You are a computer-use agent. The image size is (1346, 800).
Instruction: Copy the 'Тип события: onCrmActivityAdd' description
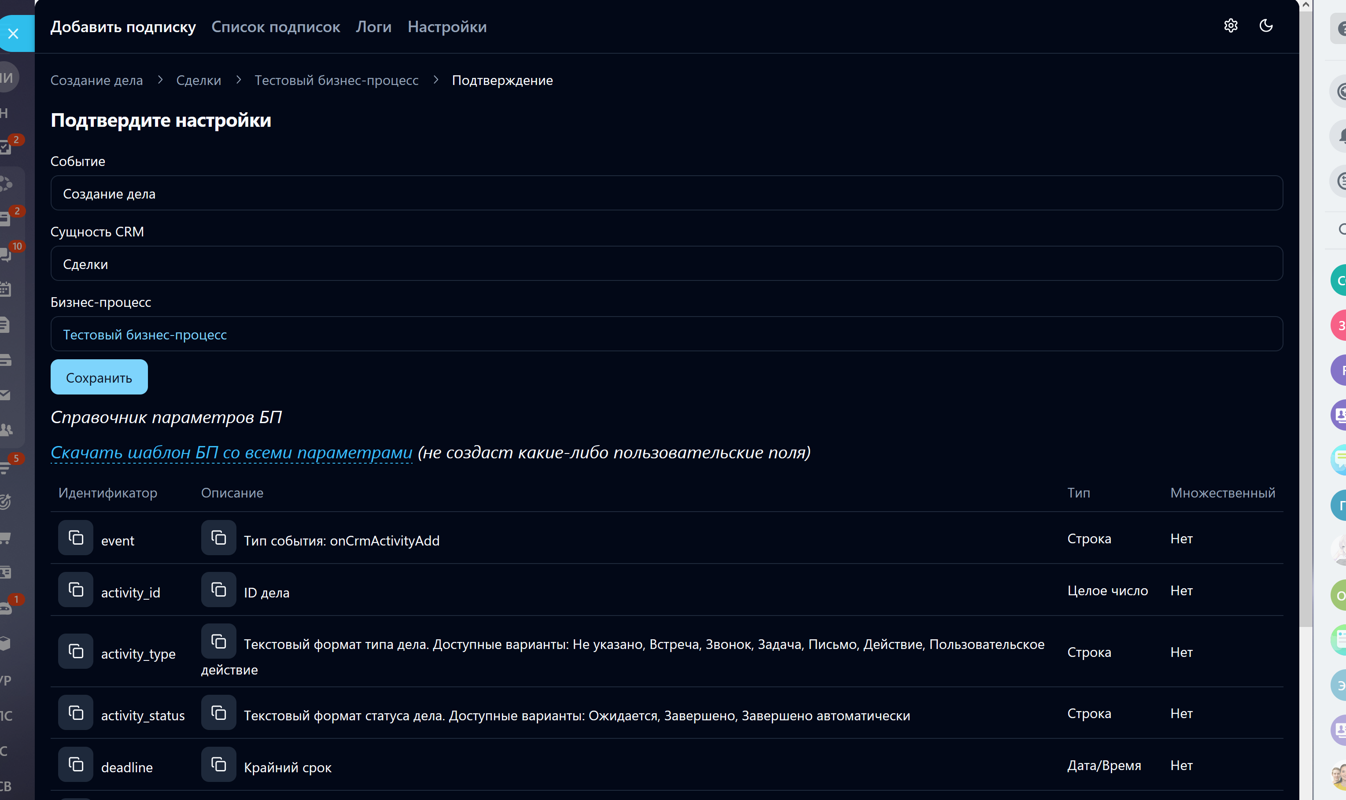pos(218,538)
